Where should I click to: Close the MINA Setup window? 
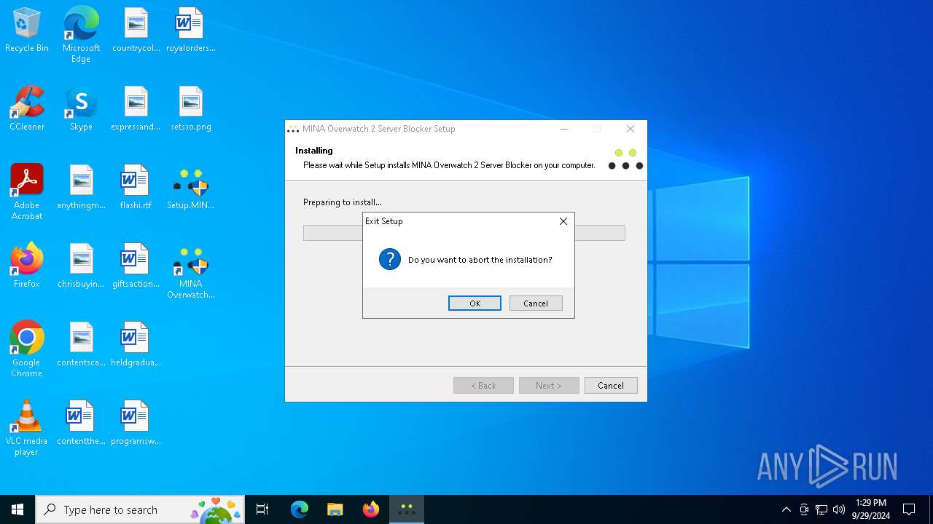tap(631, 129)
